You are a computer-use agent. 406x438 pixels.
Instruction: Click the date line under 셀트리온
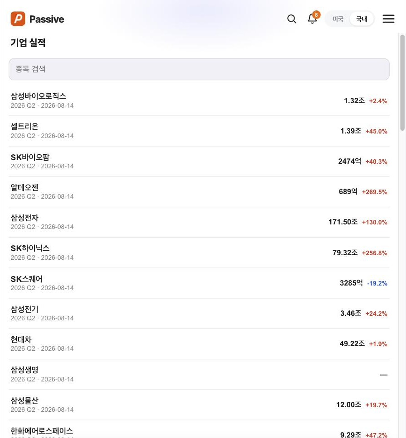point(42,136)
